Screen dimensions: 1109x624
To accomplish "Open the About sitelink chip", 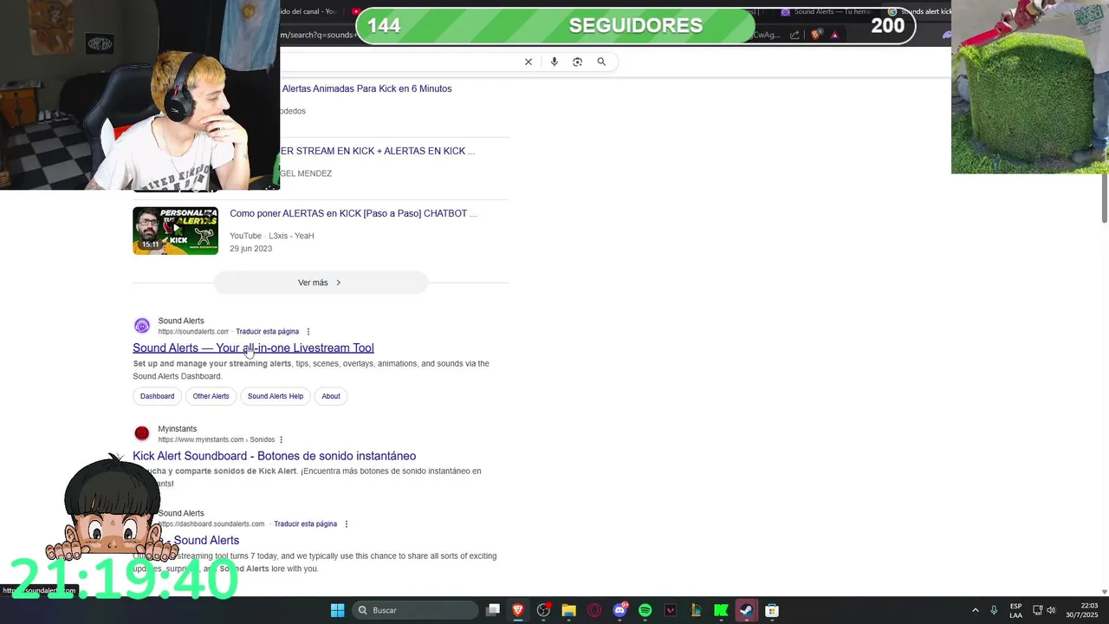I will [331, 396].
